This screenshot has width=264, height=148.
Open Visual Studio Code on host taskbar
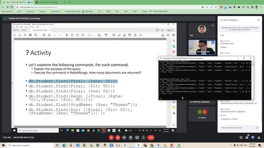pyautogui.click(x=78, y=145)
